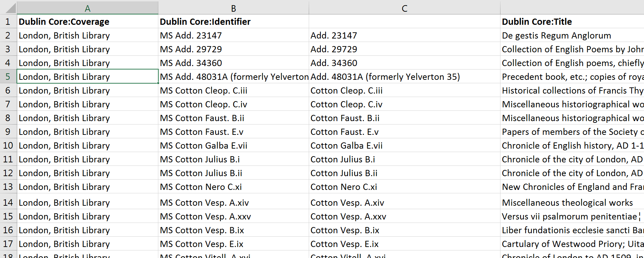Click cell 'Add. 48031A (formerly Yelverton 35)'
Image resolution: width=644 pixels, height=258 pixels.
(x=404, y=77)
